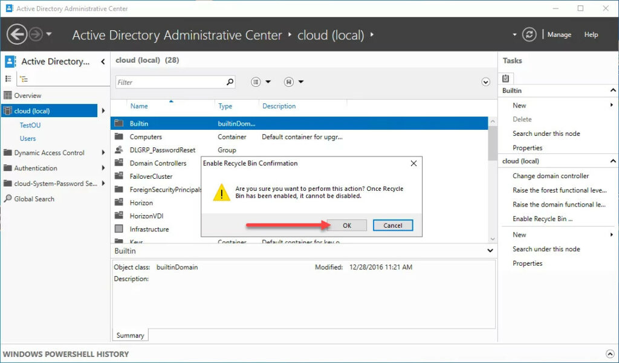The image size is (619, 363).
Task: Expand the breadcrumb arrow after cloud (local)
Action: tap(372, 34)
